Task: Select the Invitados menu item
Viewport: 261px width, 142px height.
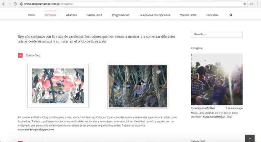Action: 50,15
